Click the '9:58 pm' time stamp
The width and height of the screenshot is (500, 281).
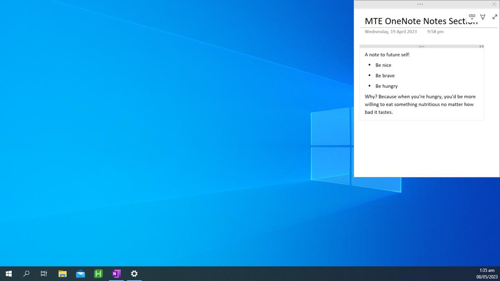coord(435,32)
